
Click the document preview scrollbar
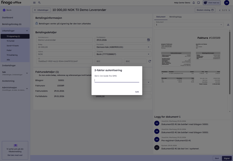230,63
